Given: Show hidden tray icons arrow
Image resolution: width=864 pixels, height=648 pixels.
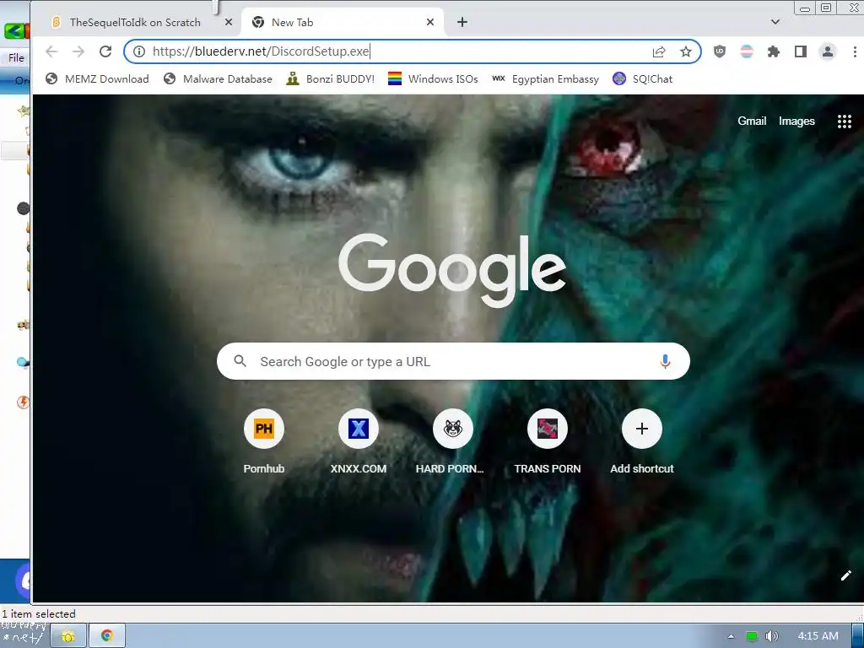Looking at the screenshot, I should tap(731, 636).
